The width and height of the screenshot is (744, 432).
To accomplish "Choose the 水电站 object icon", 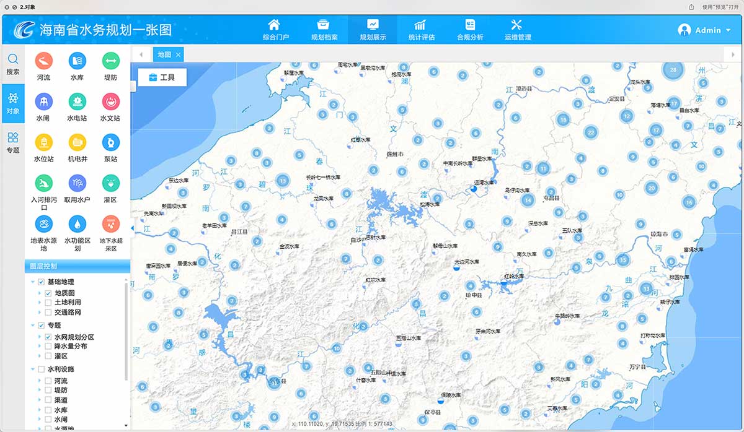I will point(77,101).
